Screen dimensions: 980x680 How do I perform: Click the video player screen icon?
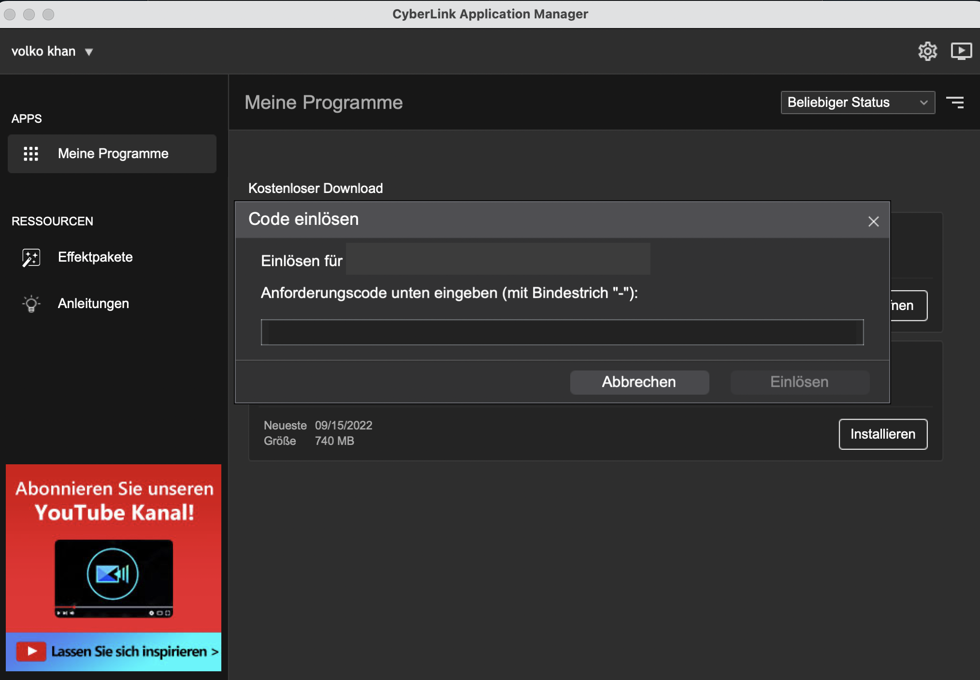961,51
